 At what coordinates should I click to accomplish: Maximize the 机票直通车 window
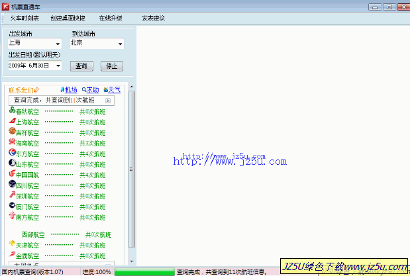[389, 7]
